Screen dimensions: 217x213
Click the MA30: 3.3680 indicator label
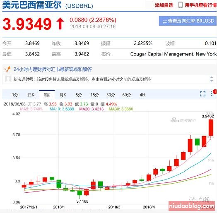point(121,109)
